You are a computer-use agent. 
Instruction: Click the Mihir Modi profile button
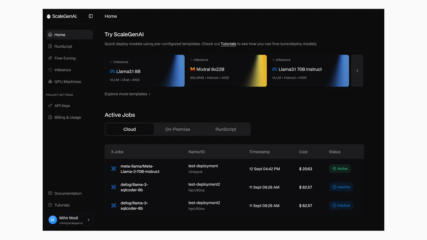click(x=69, y=220)
